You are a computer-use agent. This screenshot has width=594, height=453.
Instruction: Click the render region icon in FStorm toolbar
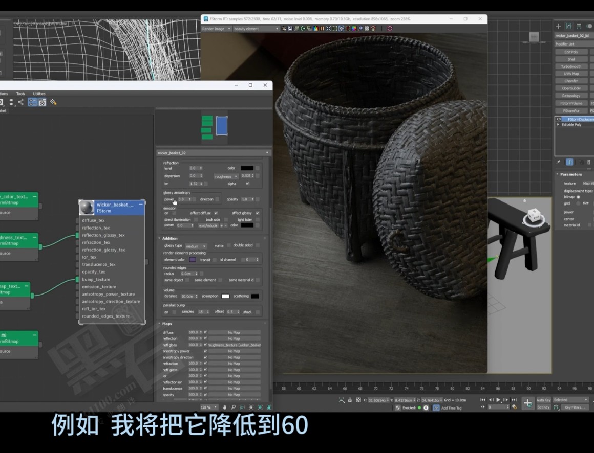(x=335, y=28)
